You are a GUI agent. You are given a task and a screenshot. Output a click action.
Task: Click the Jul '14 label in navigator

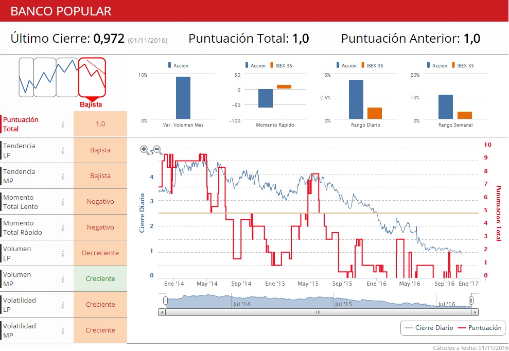[241, 304]
